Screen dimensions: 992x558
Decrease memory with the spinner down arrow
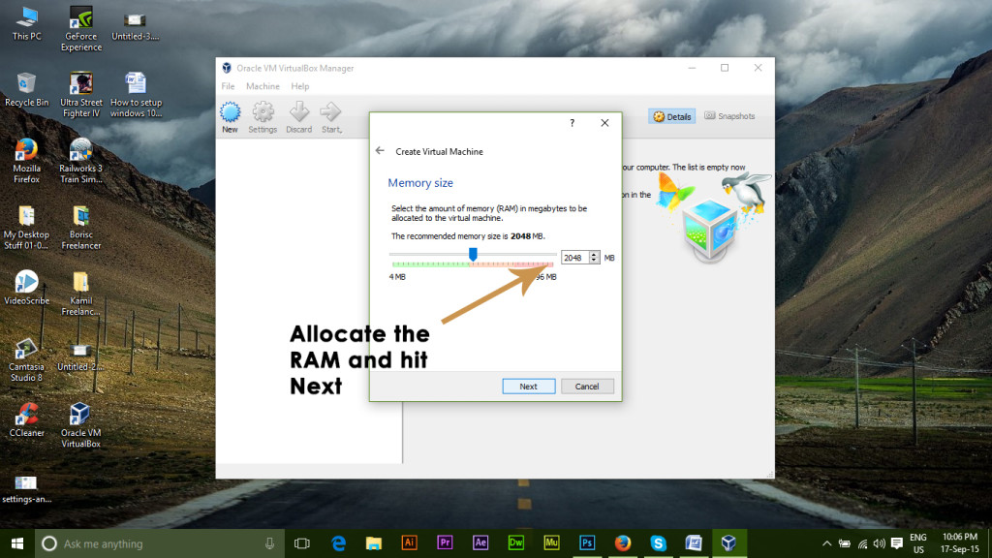[594, 261]
